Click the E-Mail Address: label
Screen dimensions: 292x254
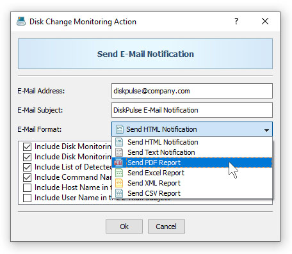[x=41, y=91]
